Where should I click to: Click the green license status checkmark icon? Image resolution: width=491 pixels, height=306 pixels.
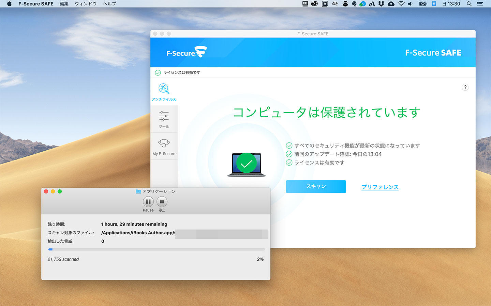158,72
